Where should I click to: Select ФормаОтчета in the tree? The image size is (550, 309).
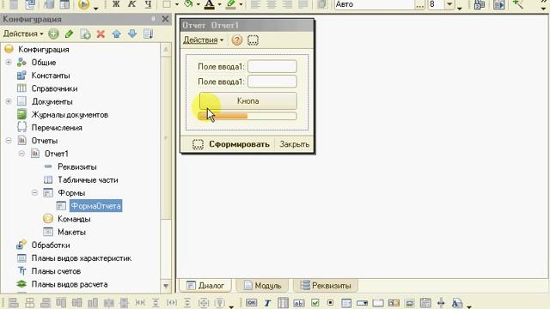click(x=95, y=206)
